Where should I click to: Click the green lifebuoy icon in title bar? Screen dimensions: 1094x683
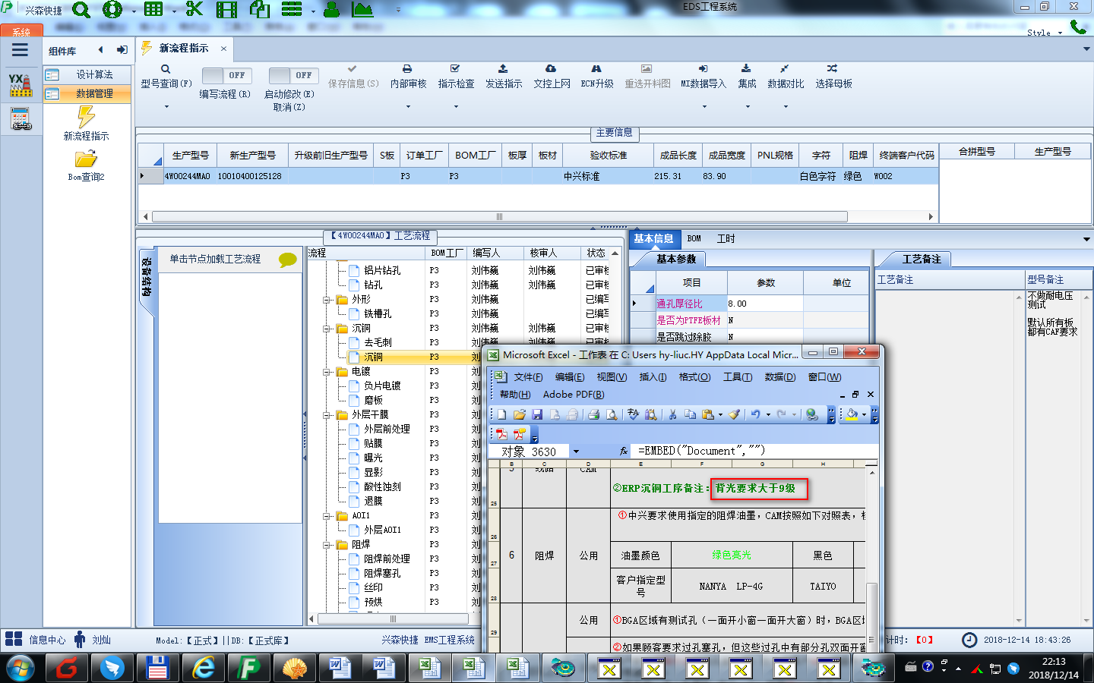(112, 10)
